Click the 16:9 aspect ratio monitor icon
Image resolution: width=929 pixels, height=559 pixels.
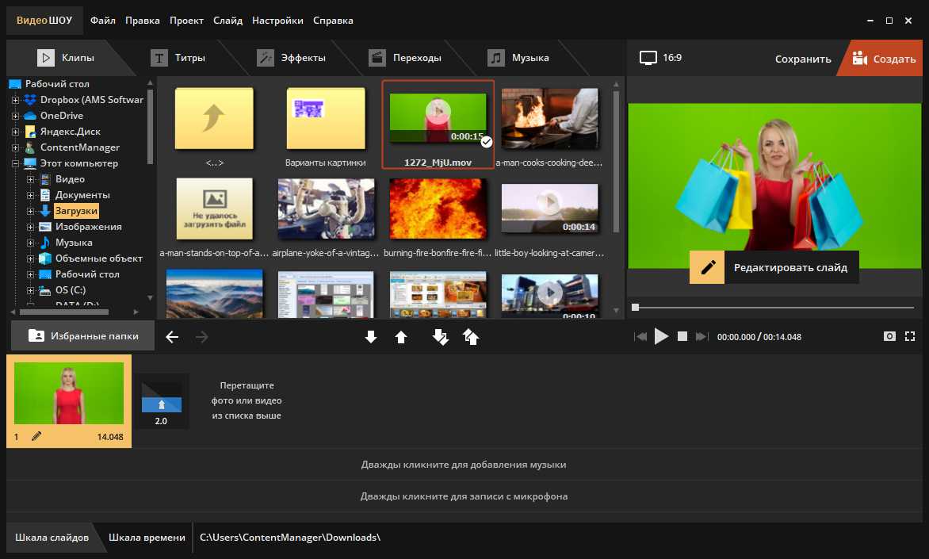(648, 58)
